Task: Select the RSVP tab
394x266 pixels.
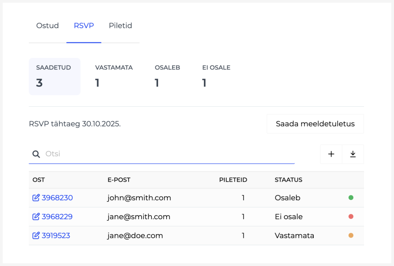Action: click(84, 26)
